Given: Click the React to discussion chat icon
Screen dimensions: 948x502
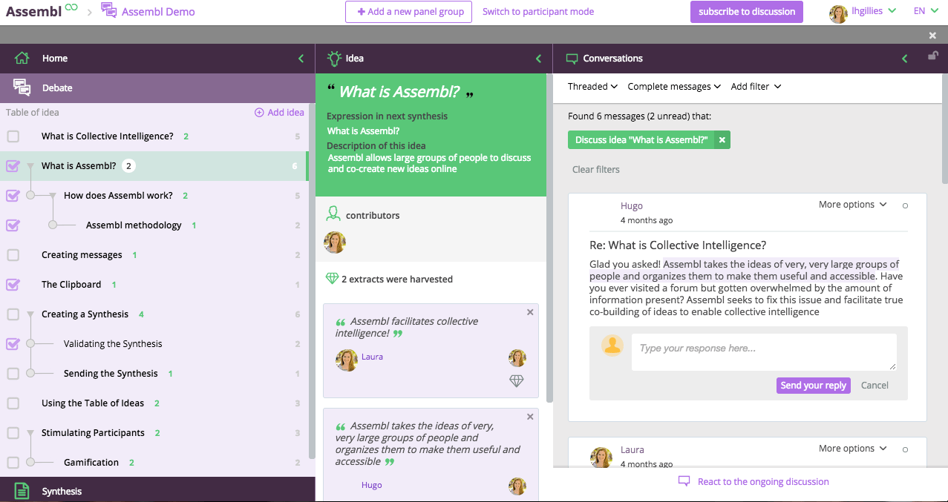Looking at the screenshot, I should coord(684,481).
